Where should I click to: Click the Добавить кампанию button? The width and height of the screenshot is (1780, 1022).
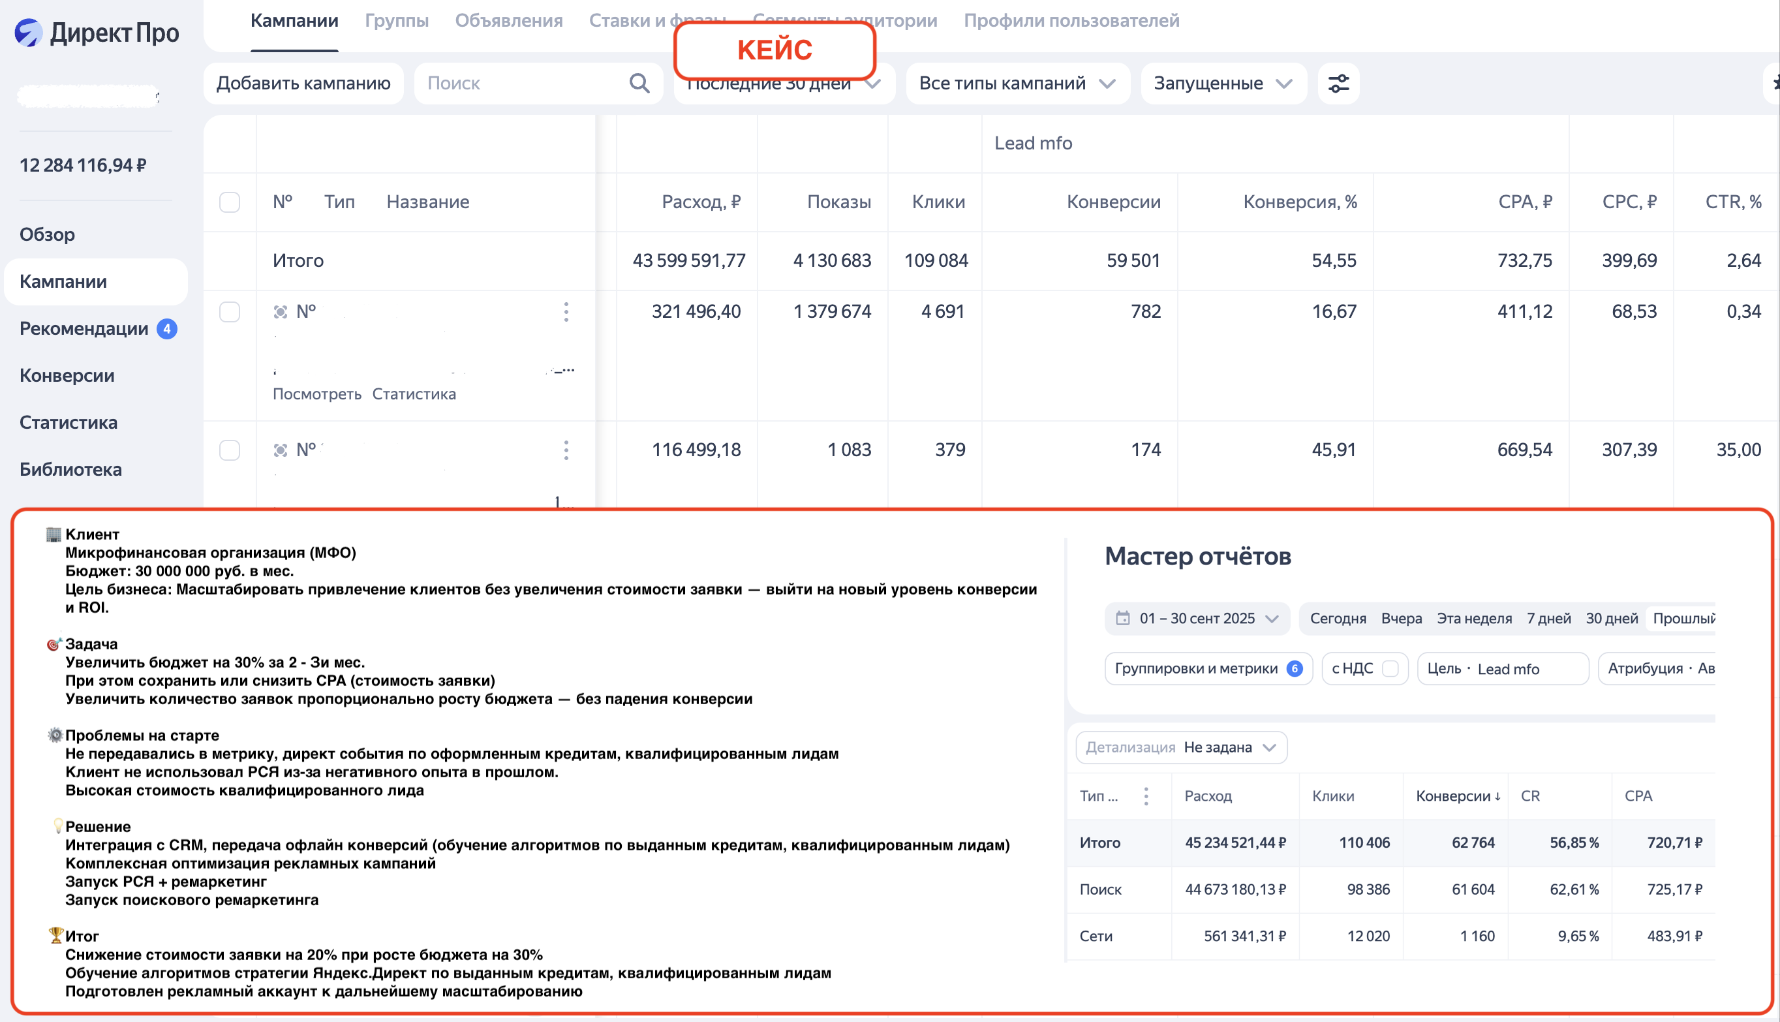click(x=303, y=84)
